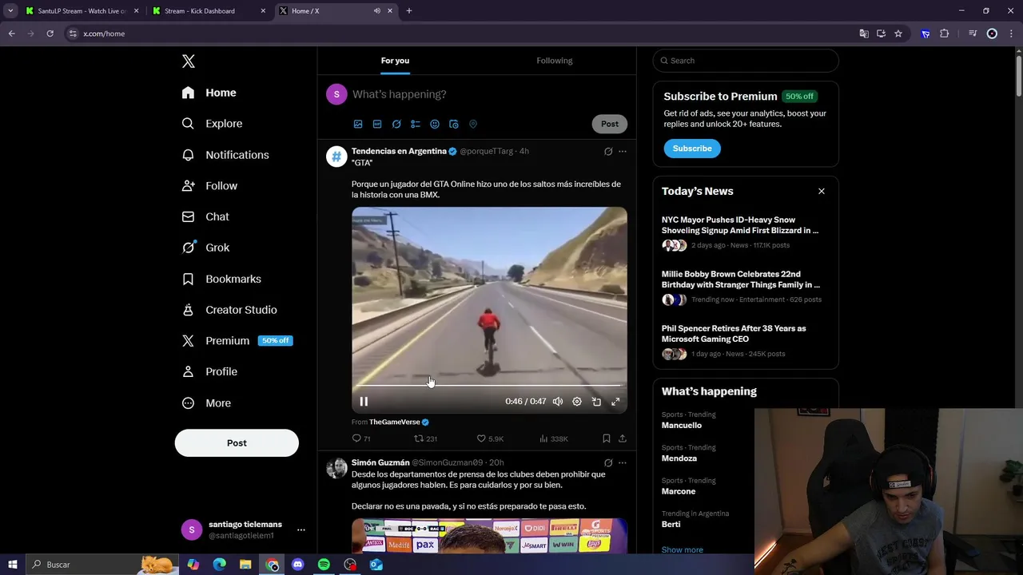Open browser extensions puzzle icon

944,34
